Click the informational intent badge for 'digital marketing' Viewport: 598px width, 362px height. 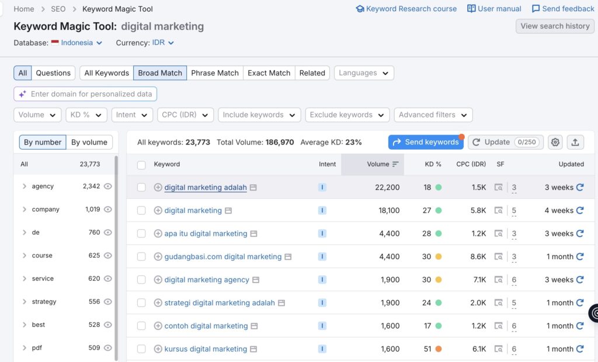(322, 211)
